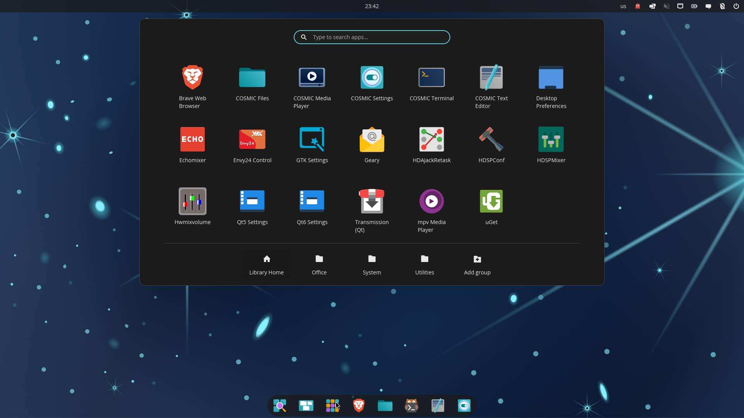Open Desktop Preferences

click(x=551, y=87)
